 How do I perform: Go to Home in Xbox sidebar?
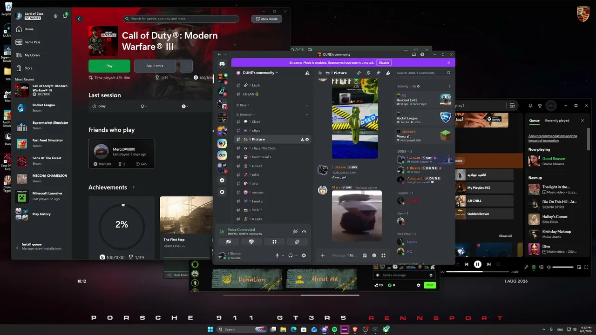42,29
